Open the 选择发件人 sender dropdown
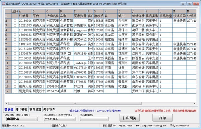The width and height of the screenshot is (201, 129). coord(60,119)
